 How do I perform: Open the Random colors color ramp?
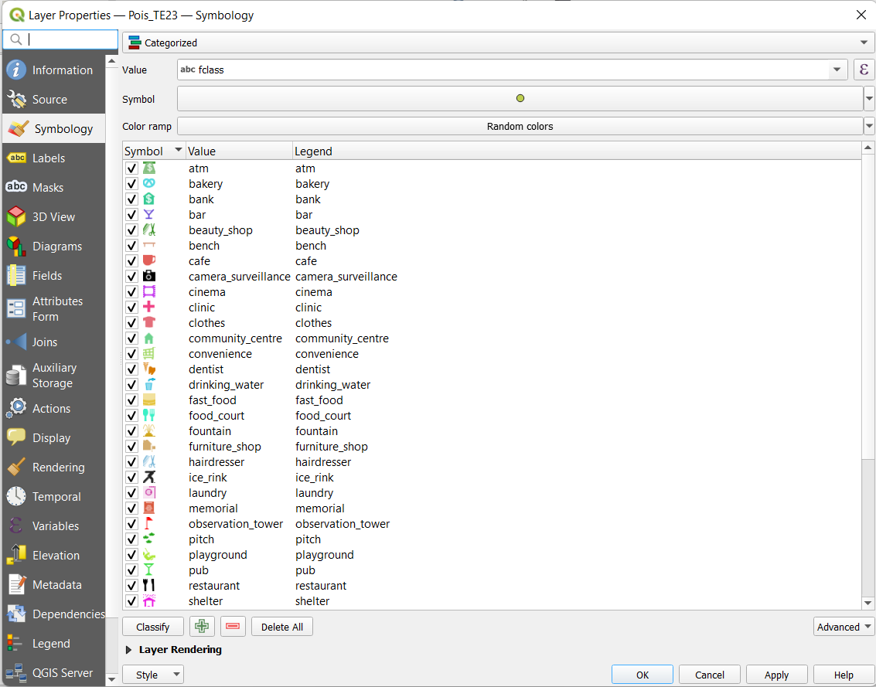pos(520,126)
